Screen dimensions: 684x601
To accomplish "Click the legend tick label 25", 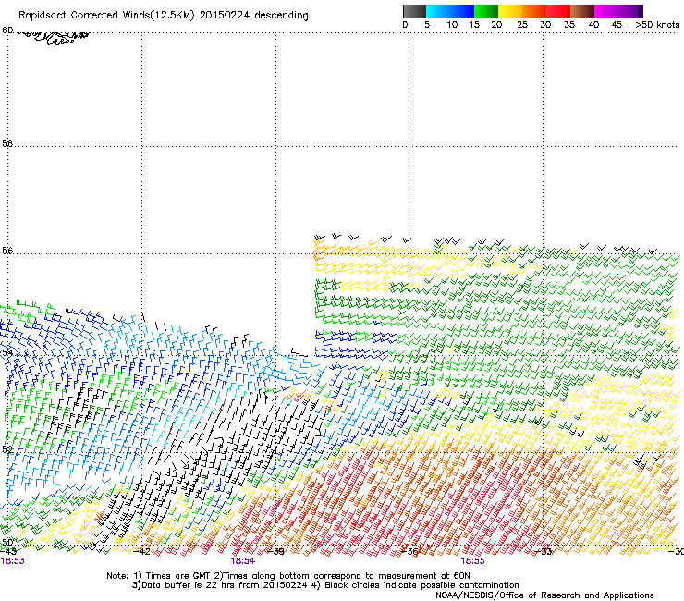I will (522, 25).
